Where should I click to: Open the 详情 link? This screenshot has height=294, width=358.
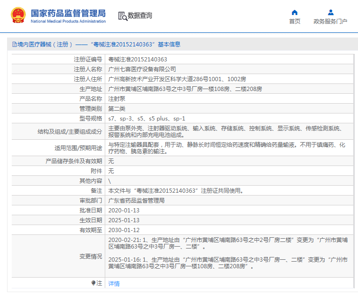pyautogui.click(x=114, y=284)
